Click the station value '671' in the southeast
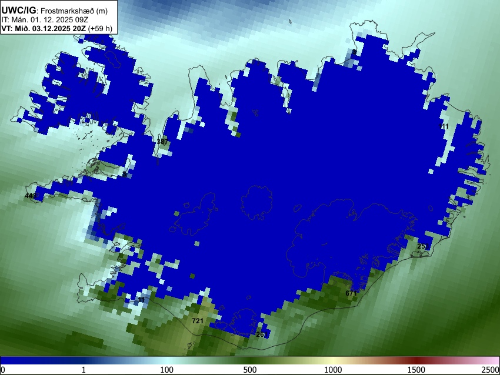This screenshot has height=375, width=500. [x=351, y=293]
